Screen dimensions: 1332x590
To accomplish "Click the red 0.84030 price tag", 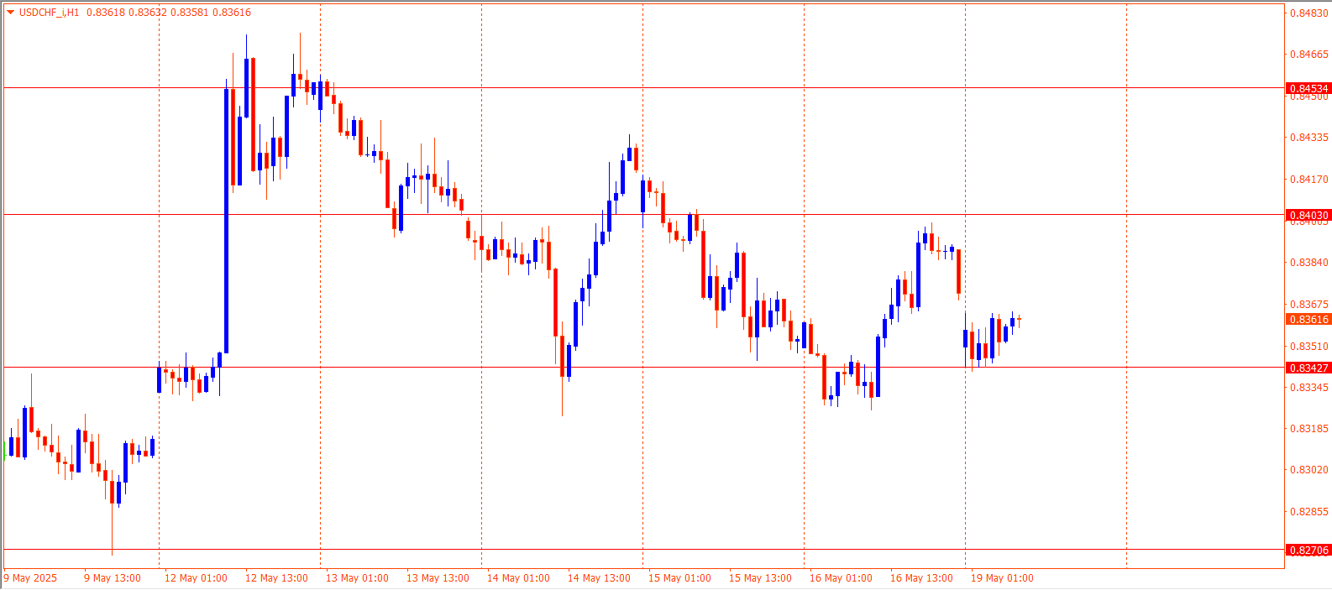I will pyautogui.click(x=1308, y=215).
